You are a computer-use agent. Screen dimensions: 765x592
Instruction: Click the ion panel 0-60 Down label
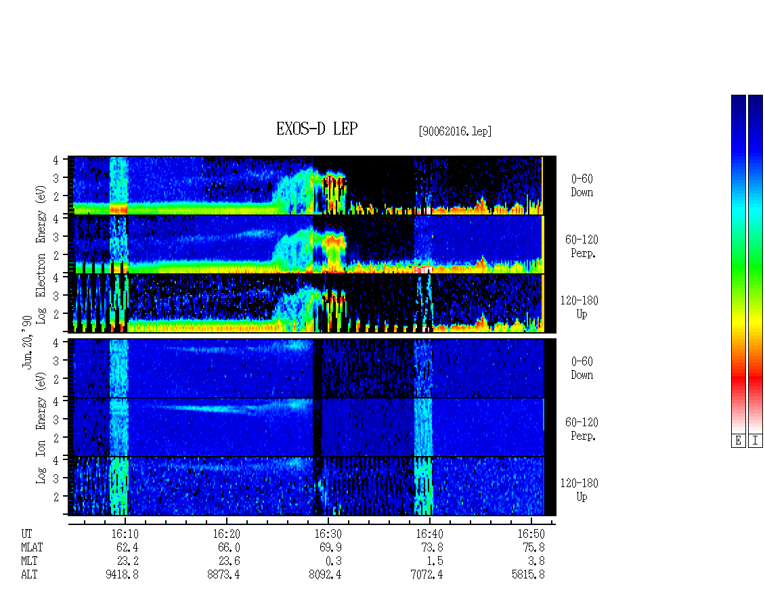point(582,368)
